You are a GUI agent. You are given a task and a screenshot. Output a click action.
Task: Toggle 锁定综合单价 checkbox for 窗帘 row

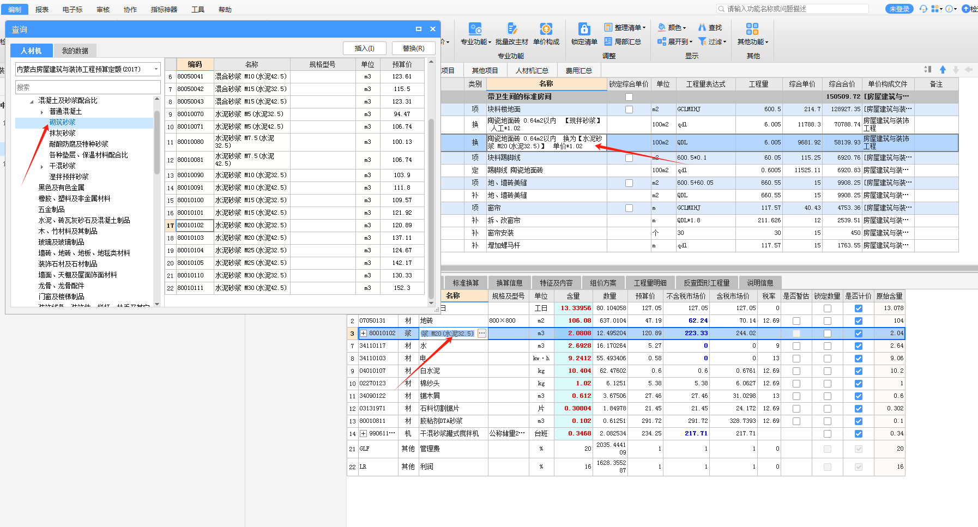pyautogui.click(x=629, y=208)
